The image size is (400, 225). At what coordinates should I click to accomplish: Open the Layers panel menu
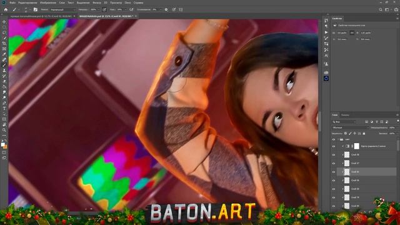397,115
